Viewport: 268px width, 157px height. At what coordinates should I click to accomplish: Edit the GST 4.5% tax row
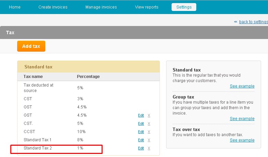[141, 116]
